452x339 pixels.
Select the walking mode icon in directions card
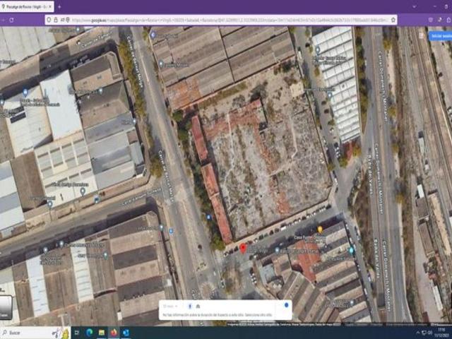(189, 306)
